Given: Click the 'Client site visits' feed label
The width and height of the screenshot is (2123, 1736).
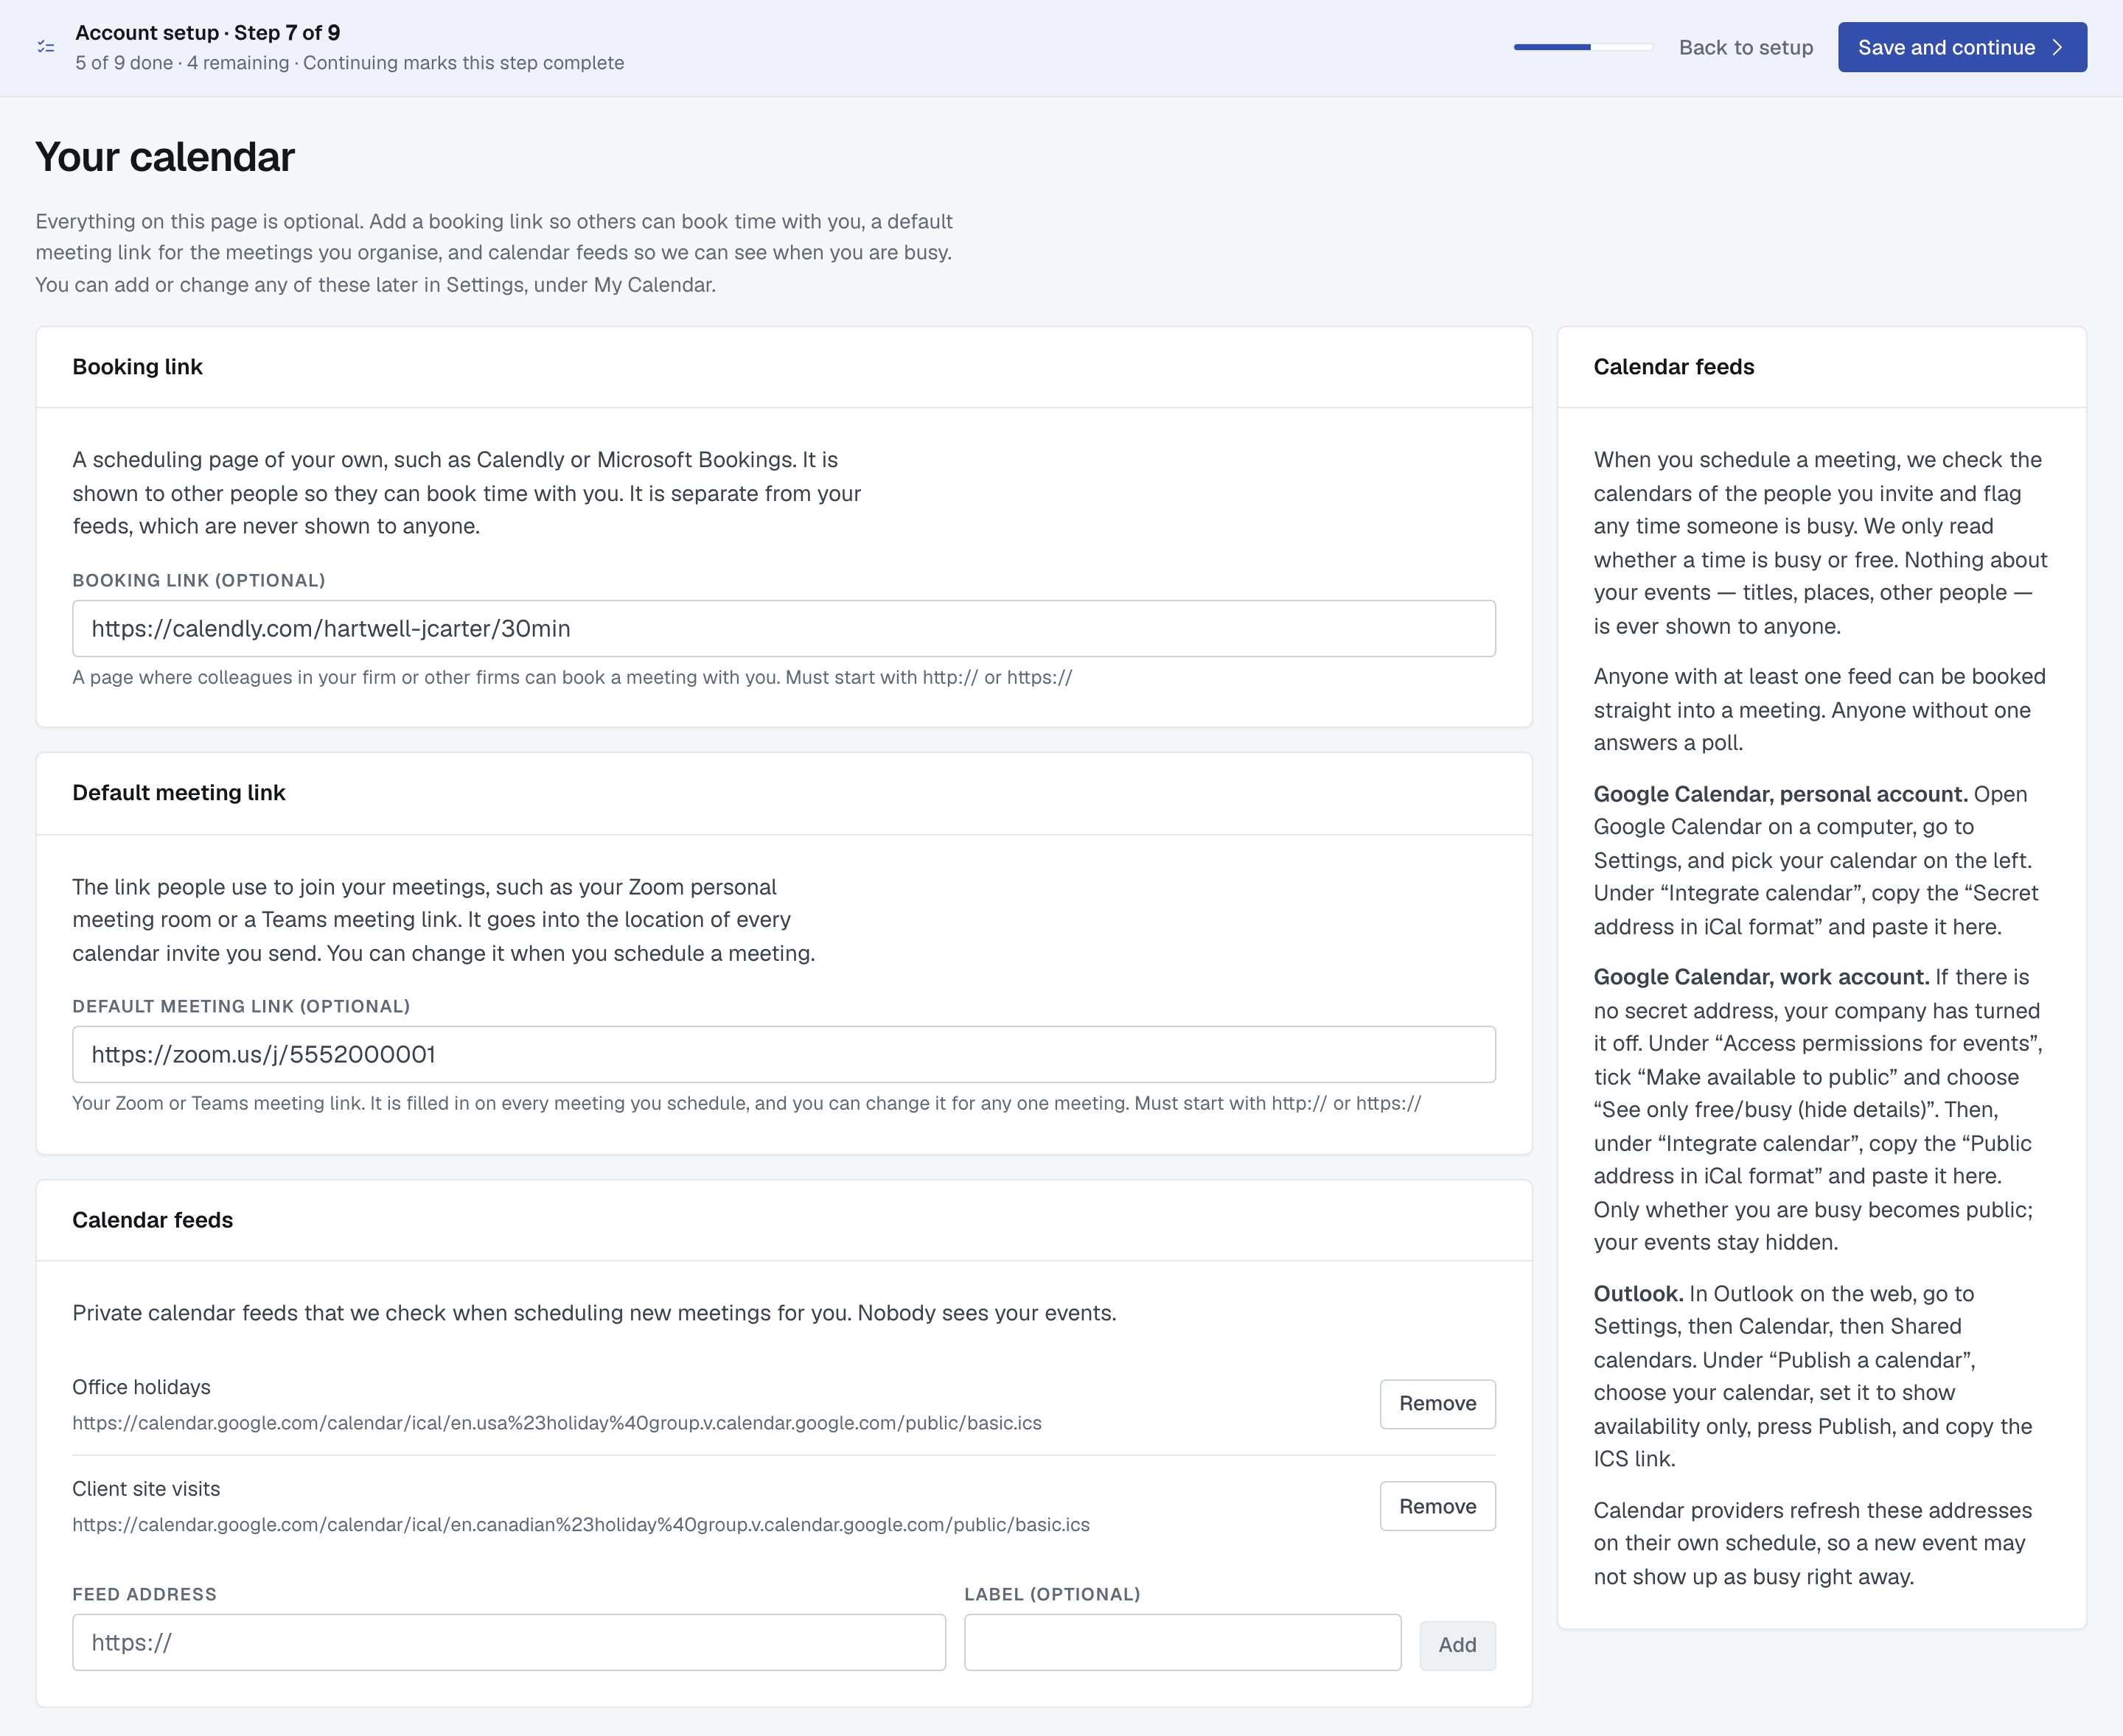Looking at the screenshot, I should click(146, 1489).
